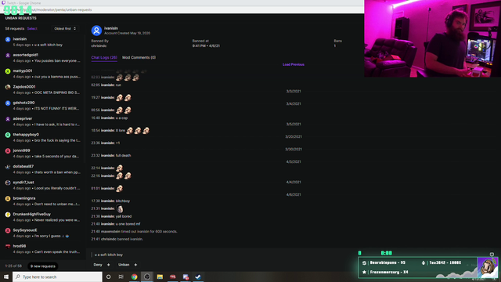Viewport: 501px width, 282px height.
Task: Click Zapdos0001's avatar icon
Action: coord(8,87)
